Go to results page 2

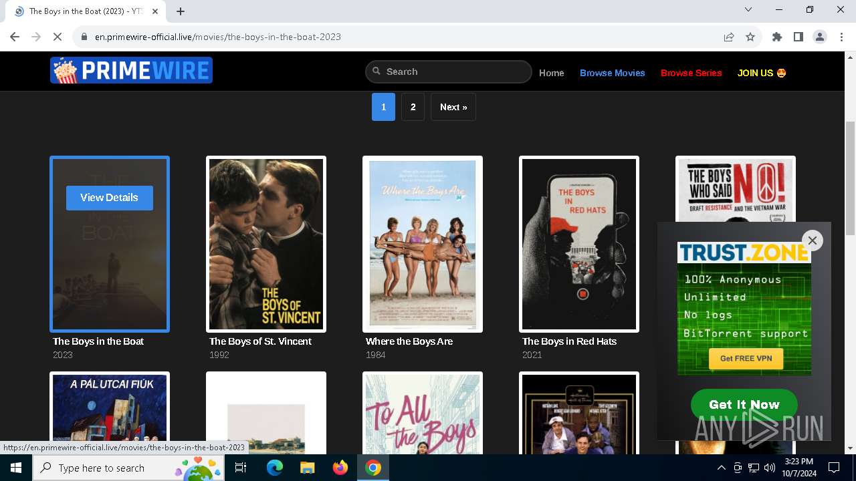413,107
